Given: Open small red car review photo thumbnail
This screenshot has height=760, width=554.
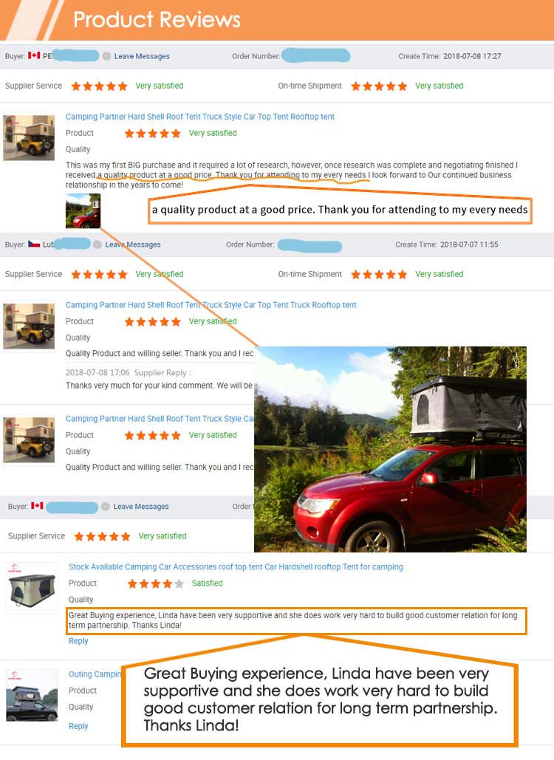Looking at the screenshot, I should tap(83, 210).
